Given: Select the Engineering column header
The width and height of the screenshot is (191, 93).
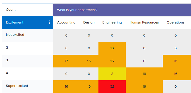Looking at the screenshot, I should pos(112,22).
